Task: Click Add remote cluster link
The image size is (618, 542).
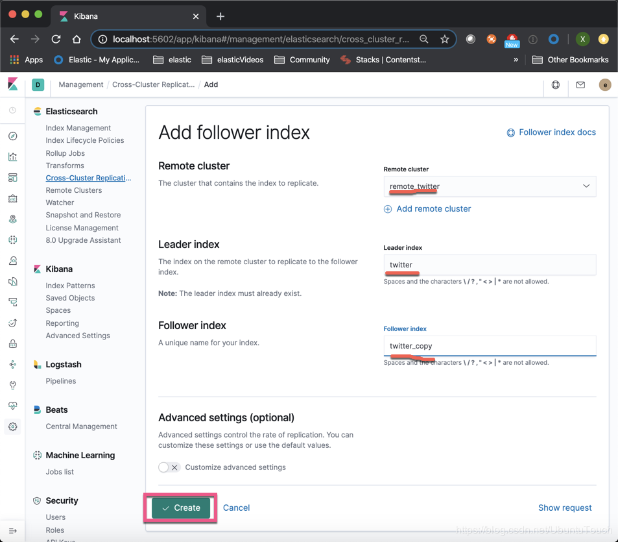Action: (x=427, y=208)
